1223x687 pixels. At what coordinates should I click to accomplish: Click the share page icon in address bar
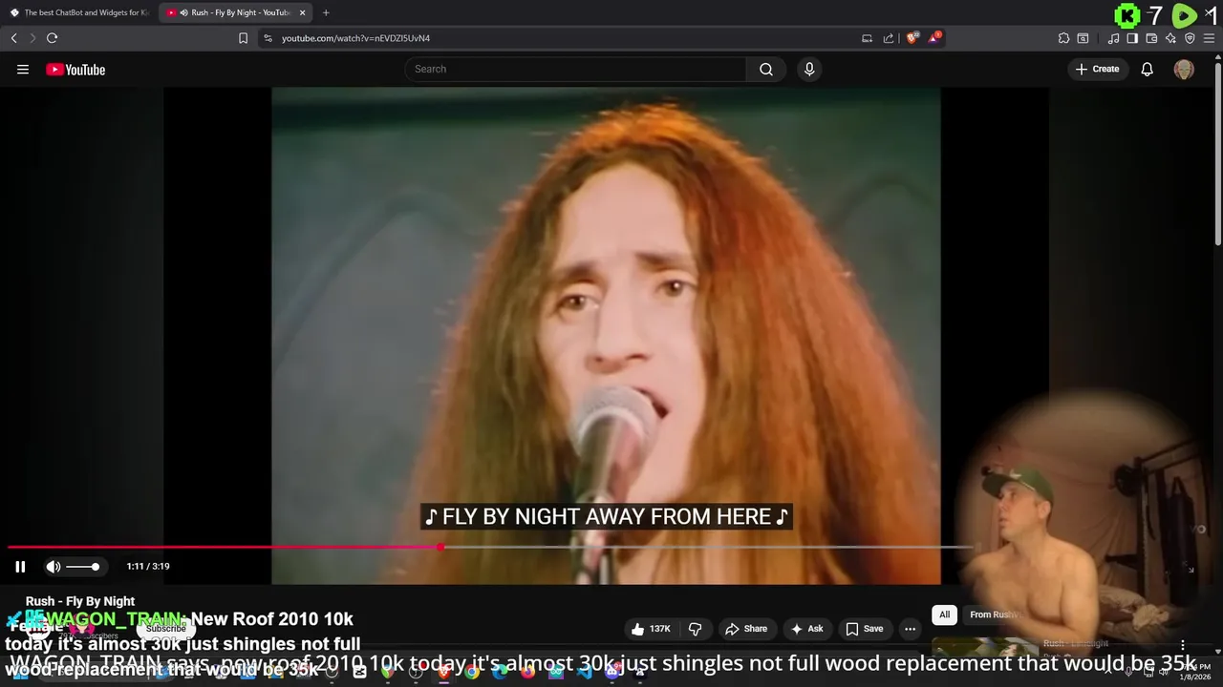click(889, 38)
